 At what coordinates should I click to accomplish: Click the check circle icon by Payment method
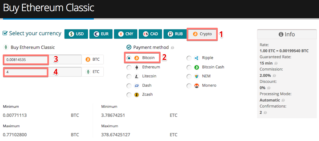click(129, 47)
